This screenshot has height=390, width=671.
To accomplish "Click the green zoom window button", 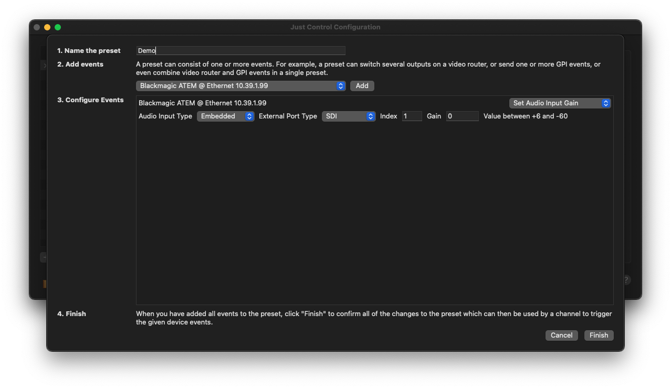I will click(58, 27).
